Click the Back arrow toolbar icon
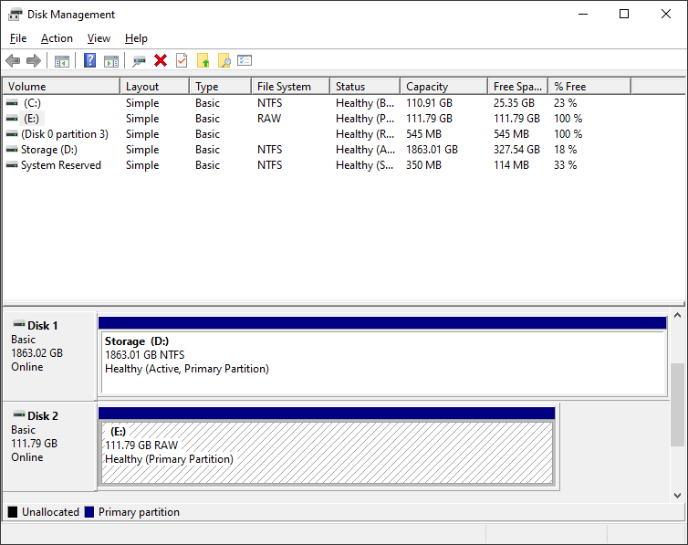This screenshot has width=688, height=545. click(x=13, y=61)
